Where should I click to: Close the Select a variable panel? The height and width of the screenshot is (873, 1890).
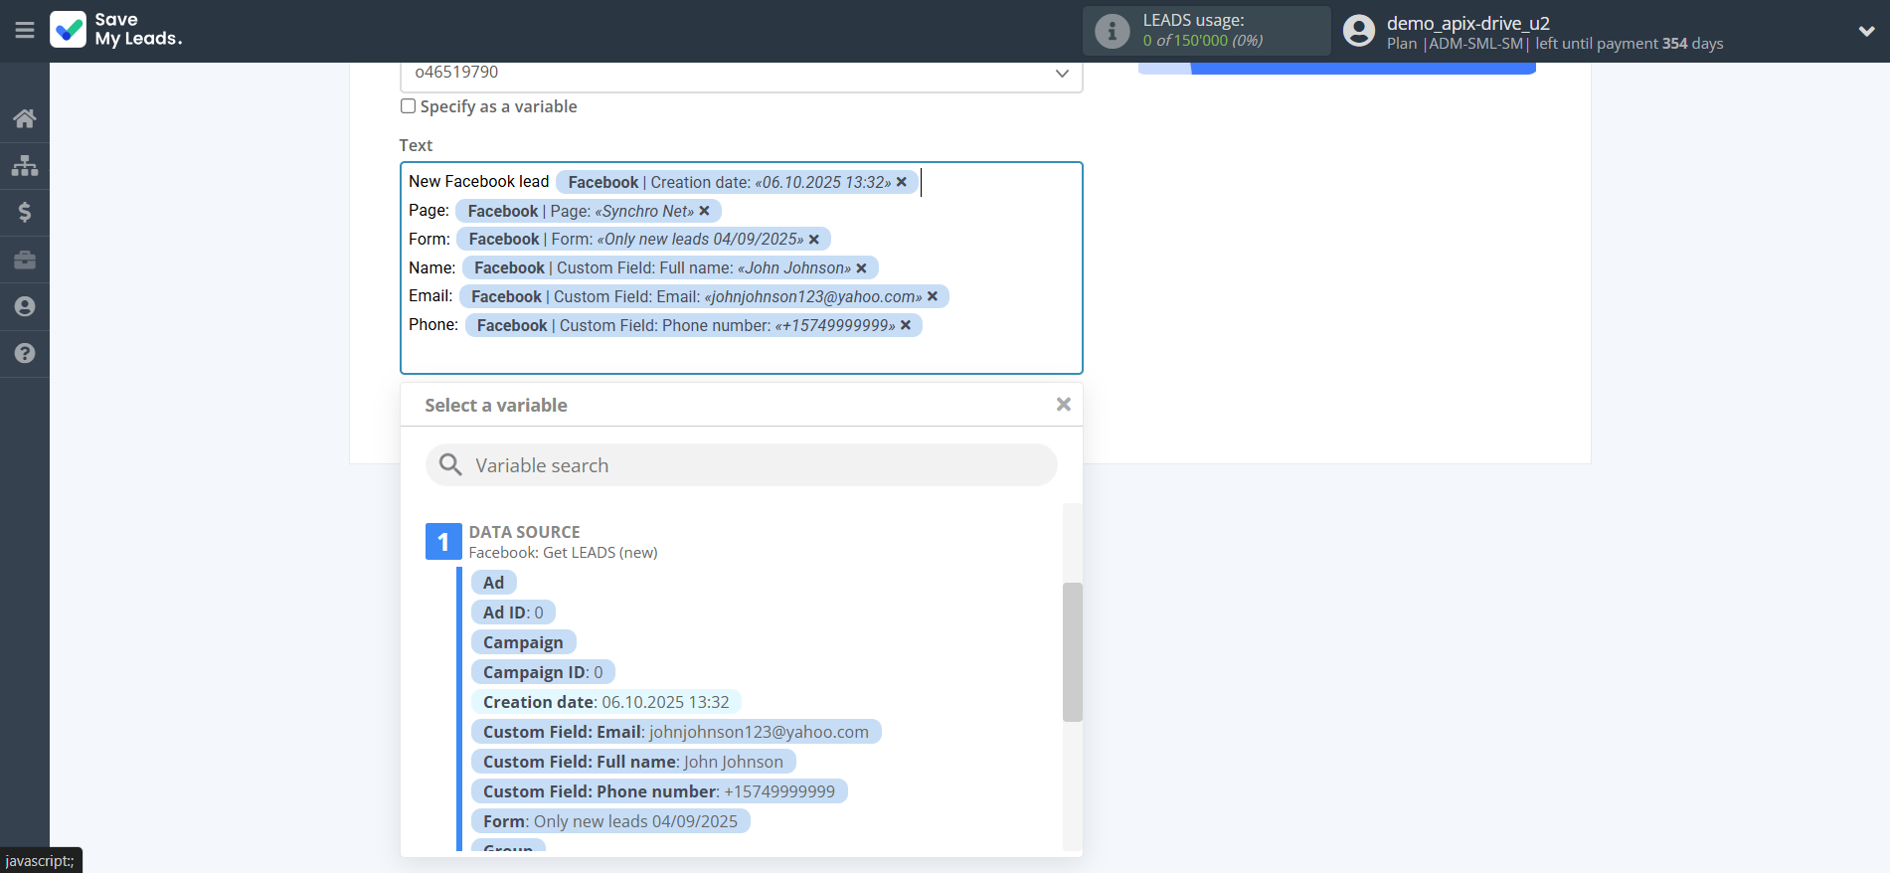(1063, 405)
